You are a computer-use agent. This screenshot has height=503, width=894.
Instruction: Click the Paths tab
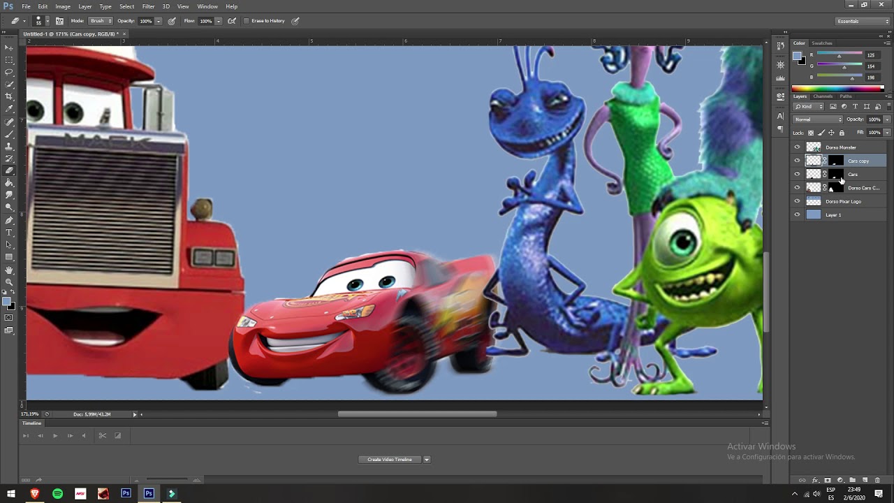(846, 96)
